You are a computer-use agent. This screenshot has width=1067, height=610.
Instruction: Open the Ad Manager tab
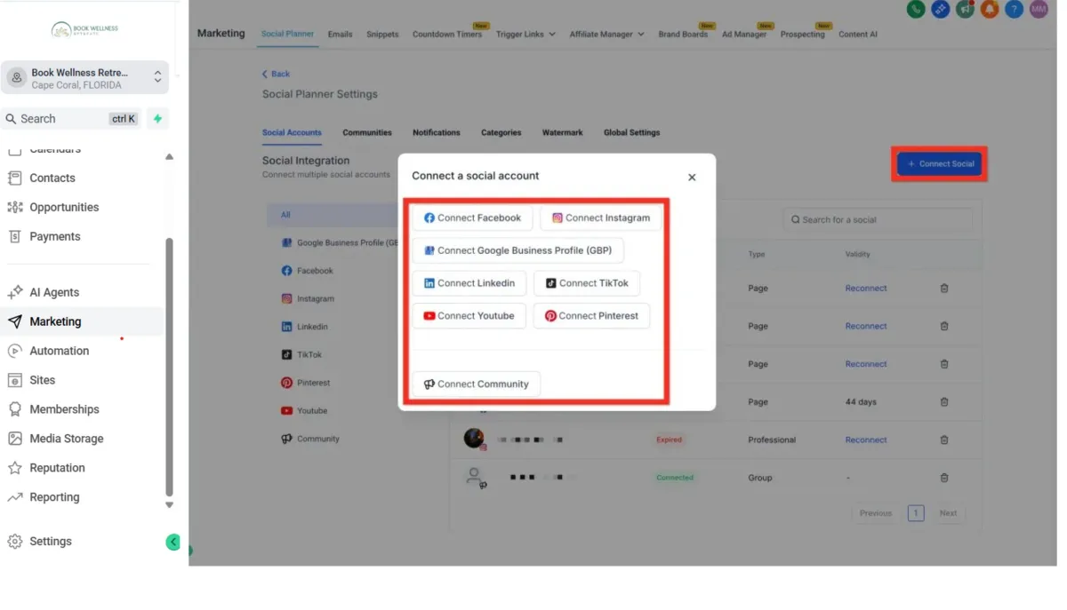(x=744, y=34)
